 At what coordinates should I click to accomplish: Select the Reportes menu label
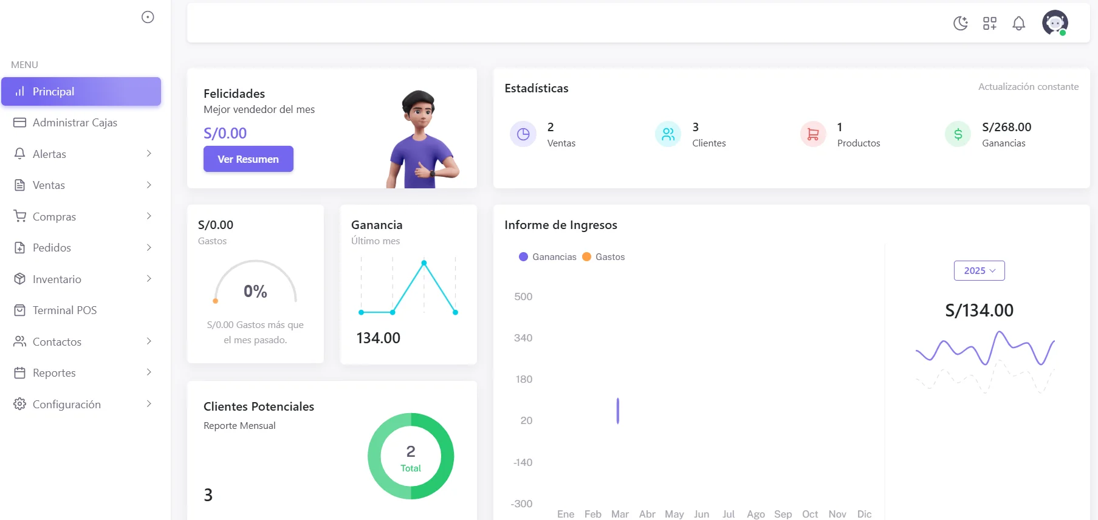click(x=54, y=373)
